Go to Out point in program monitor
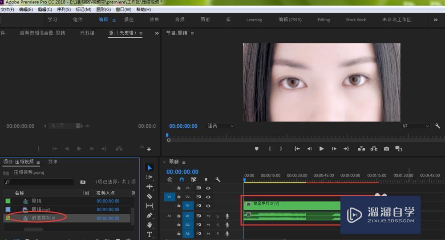The height and width of the screenshot is (240, 445). pos(346,149)
